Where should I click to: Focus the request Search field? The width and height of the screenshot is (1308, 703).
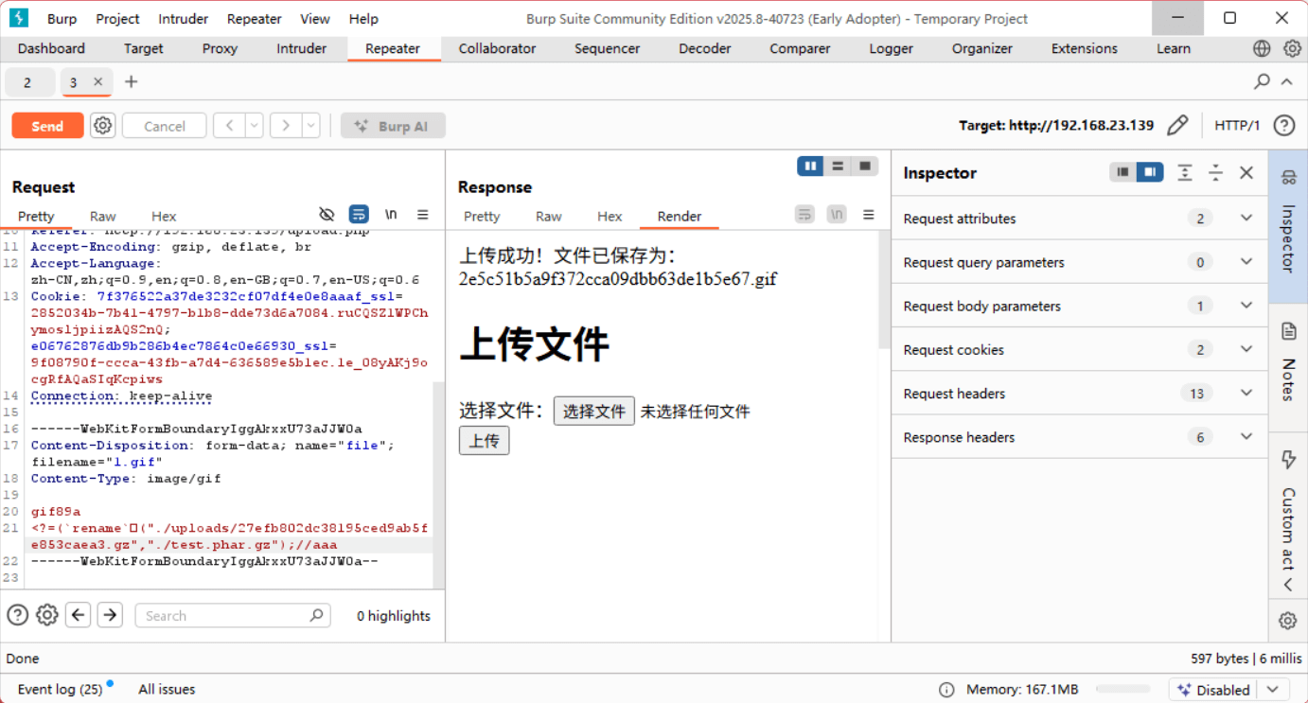233,615
